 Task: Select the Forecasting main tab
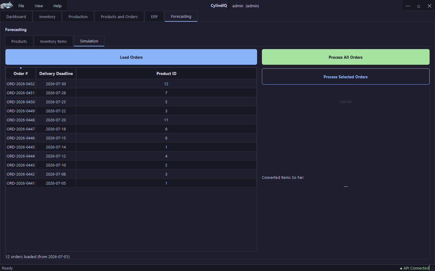(181, 16)
